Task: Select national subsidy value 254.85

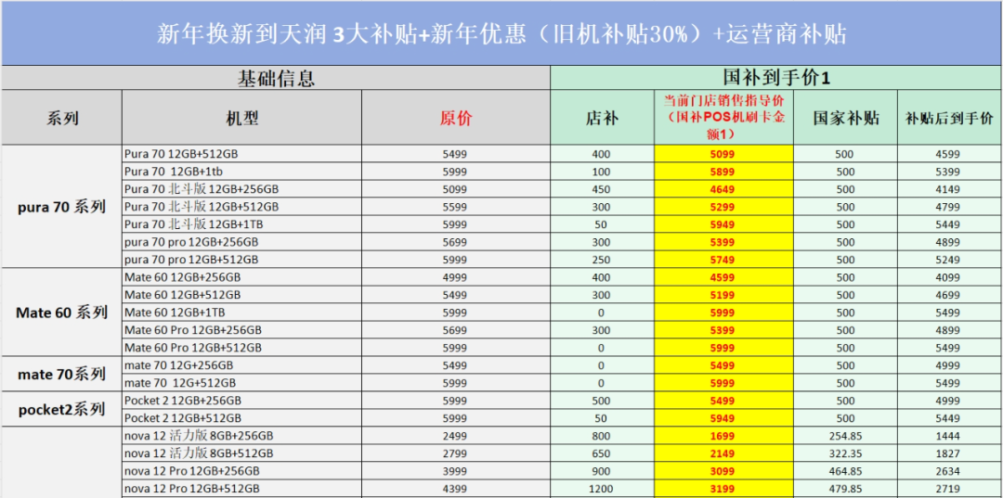Action: point(846,436)
